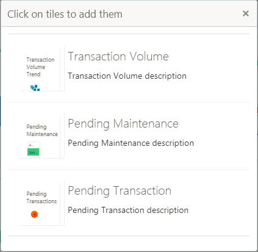Click the 'Transaction Volume Trend' thumbnail label
Screen dimensions: 258x252
point(40,67)
